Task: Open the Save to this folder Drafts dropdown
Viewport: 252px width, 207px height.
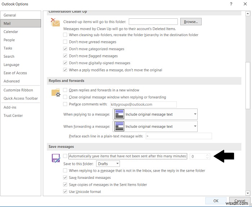Action: [x=108, y=164]
